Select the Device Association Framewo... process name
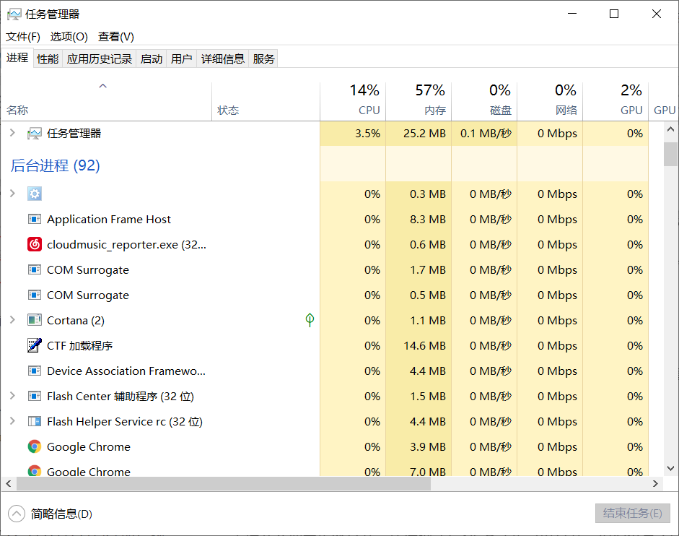 [126, 371]
